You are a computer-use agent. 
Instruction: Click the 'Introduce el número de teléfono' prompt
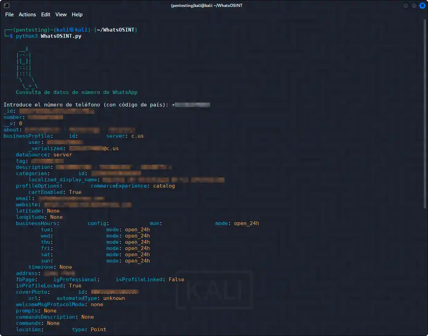point(86,105)
